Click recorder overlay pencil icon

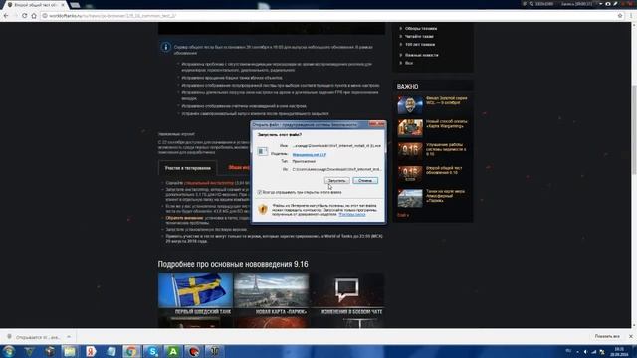(x=615, y=4)
